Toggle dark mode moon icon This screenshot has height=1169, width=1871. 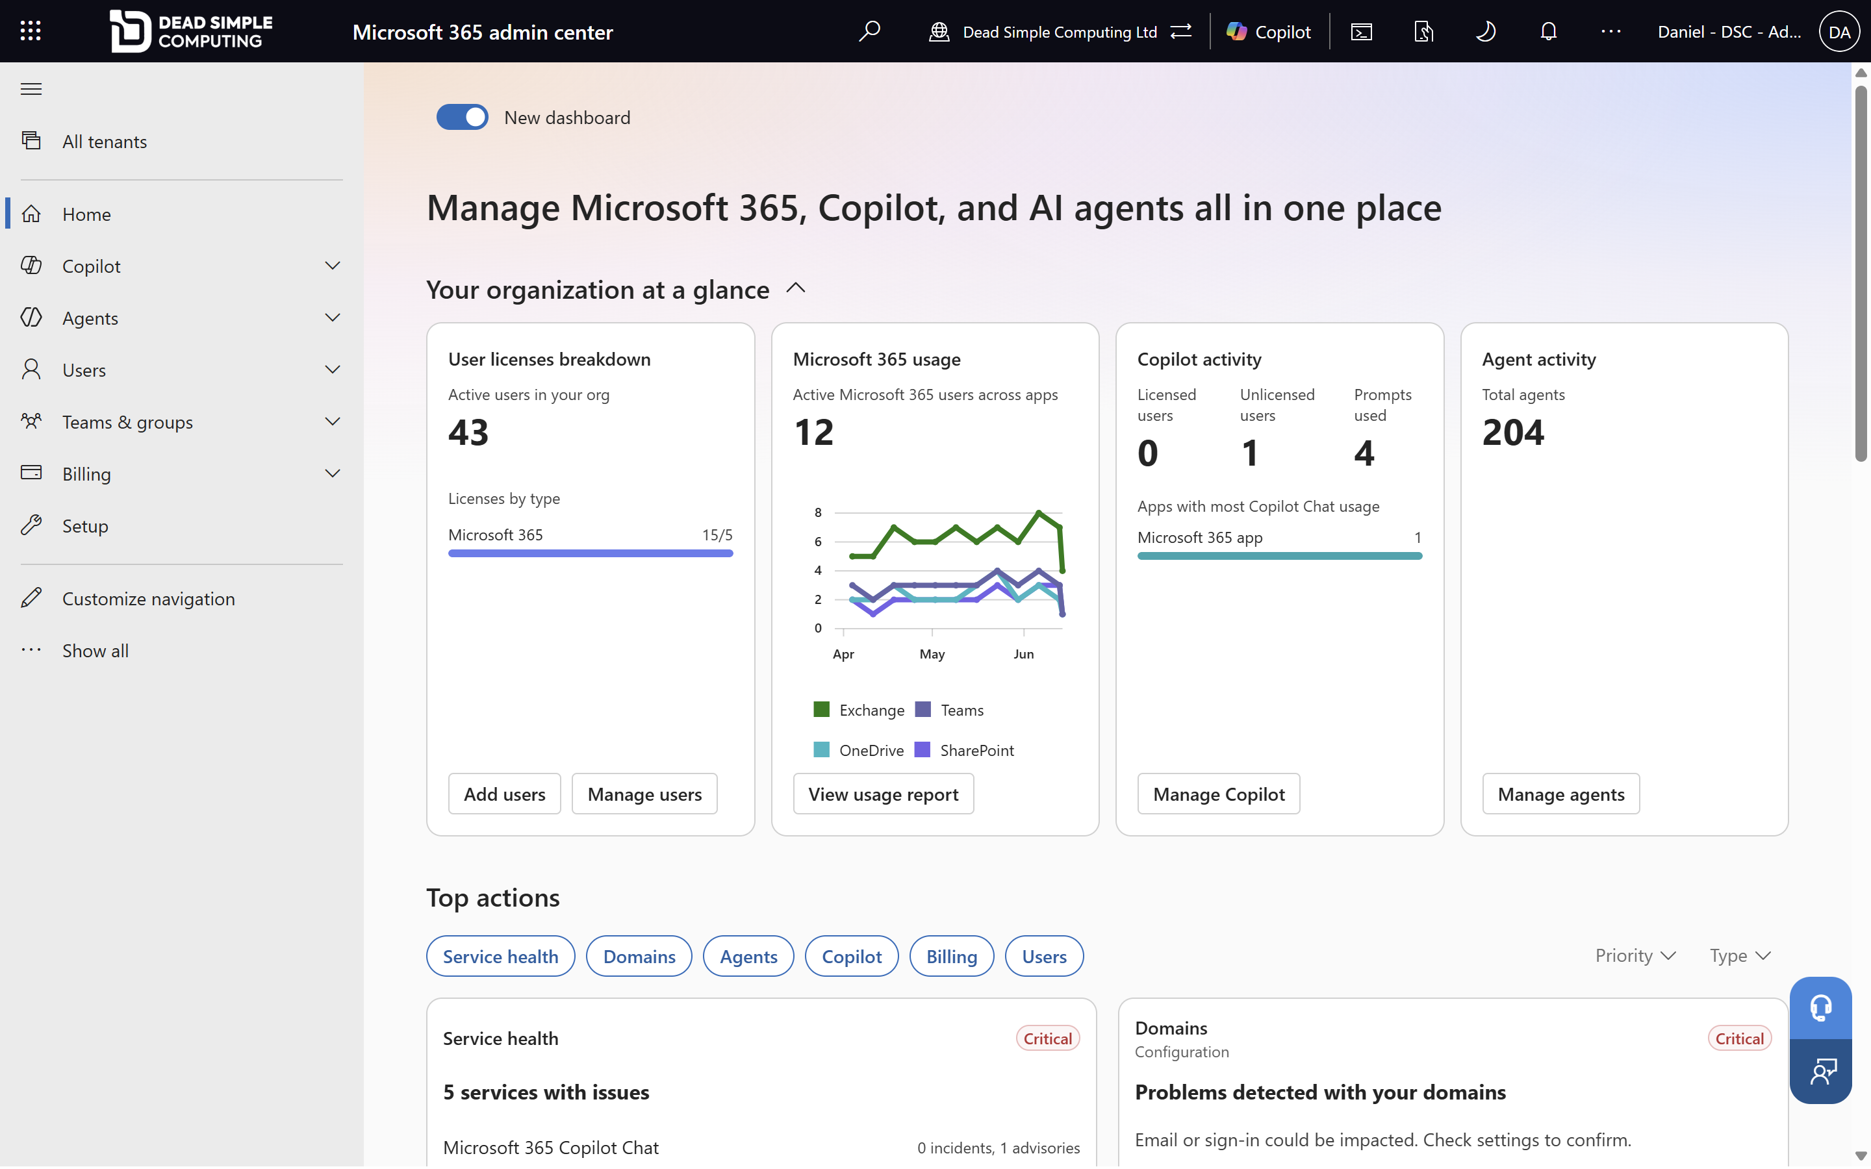pyautogui.click(x=1485, y=32)
